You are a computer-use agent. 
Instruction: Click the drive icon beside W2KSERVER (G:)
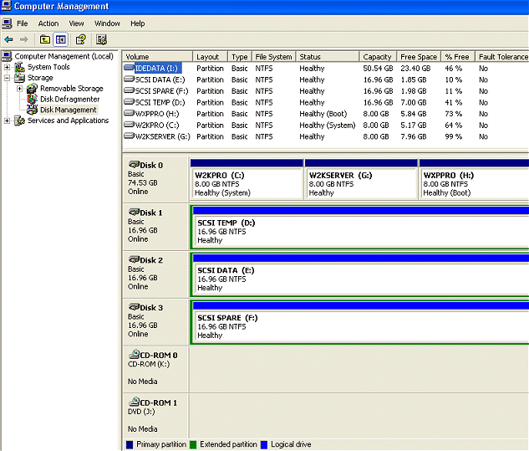tap(129, 136)
